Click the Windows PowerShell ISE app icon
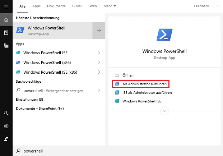Screen dimensions: 223x156 tap(18, 53)
